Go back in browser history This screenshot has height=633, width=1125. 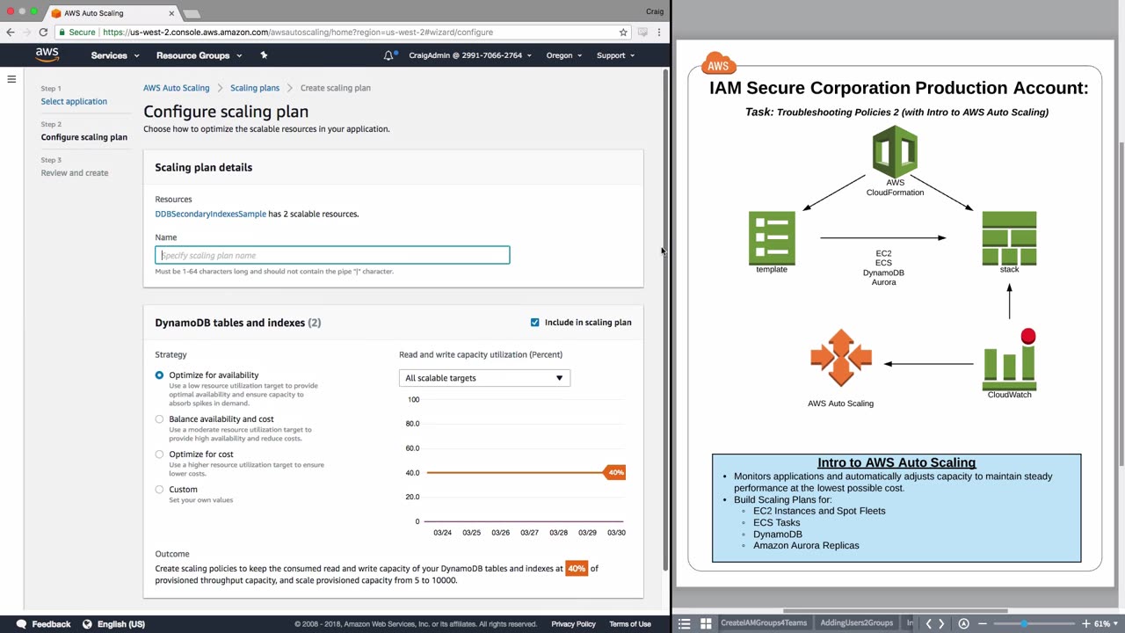pyautogui.click(x=11, y=33)
